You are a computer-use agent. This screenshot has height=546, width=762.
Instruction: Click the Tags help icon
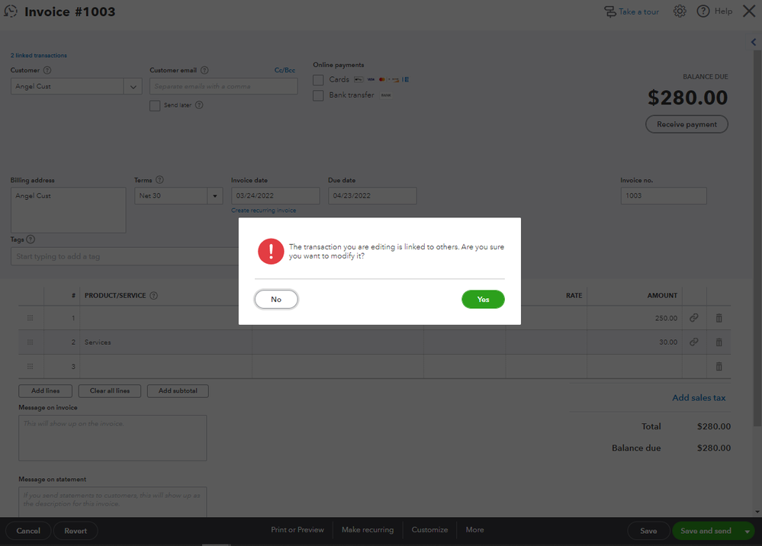click(31, 239)
